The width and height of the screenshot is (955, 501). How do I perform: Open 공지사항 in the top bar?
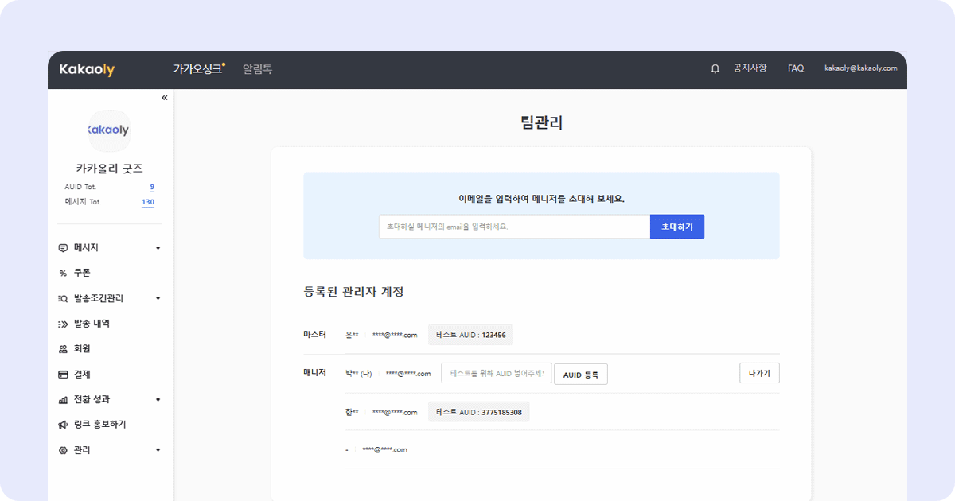(750, 68)
